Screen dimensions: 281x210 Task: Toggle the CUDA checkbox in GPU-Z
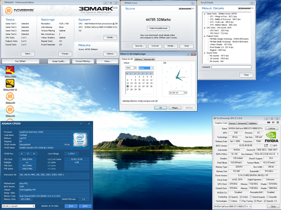[x=241, y=197]
